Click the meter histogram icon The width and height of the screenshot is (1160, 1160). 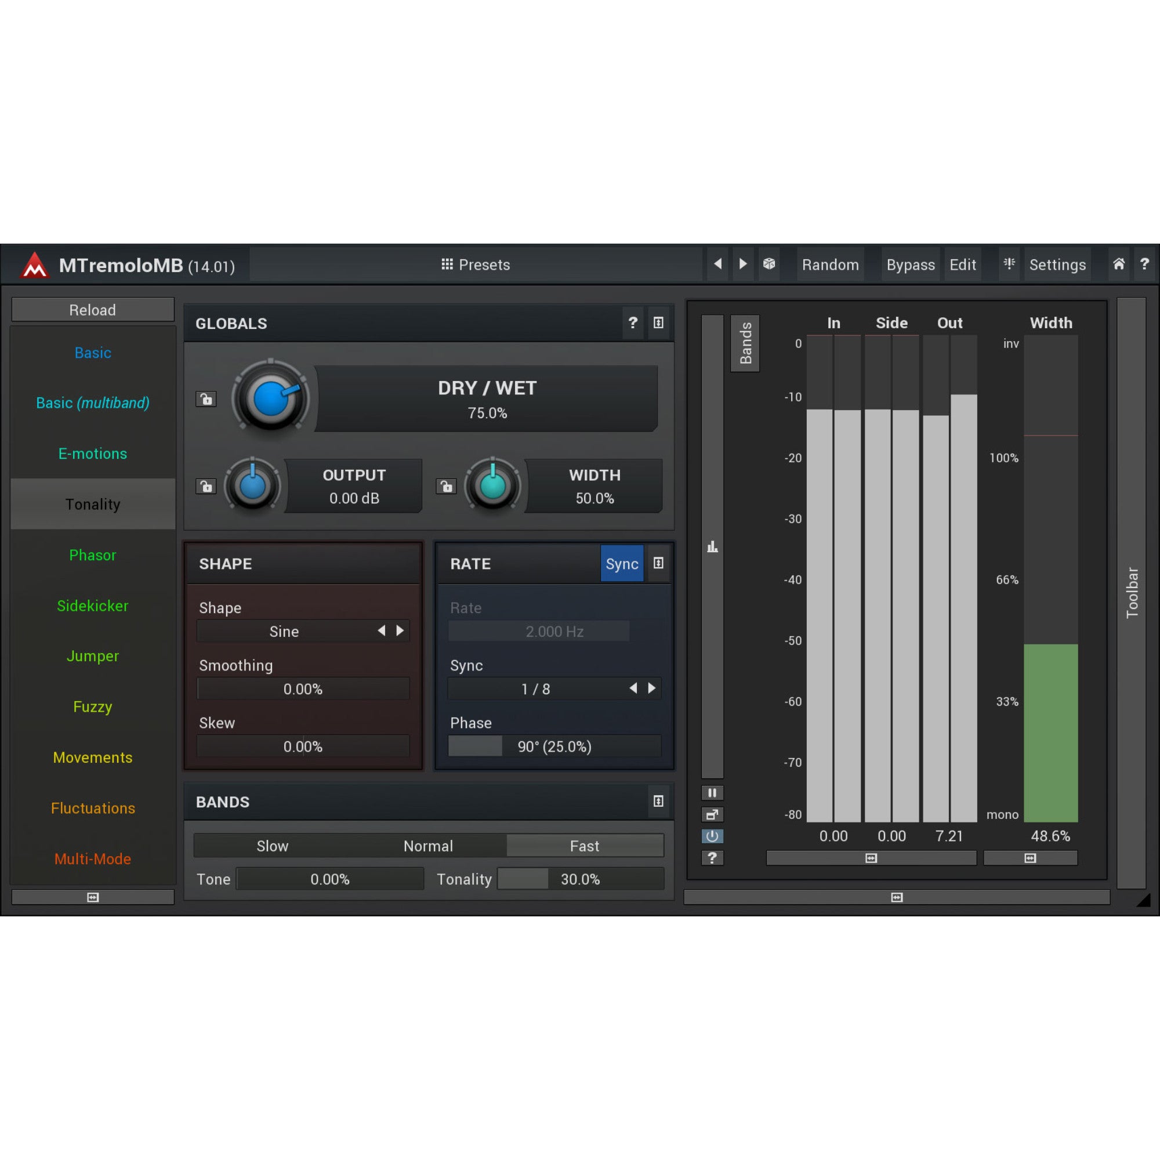pos(713,546)
